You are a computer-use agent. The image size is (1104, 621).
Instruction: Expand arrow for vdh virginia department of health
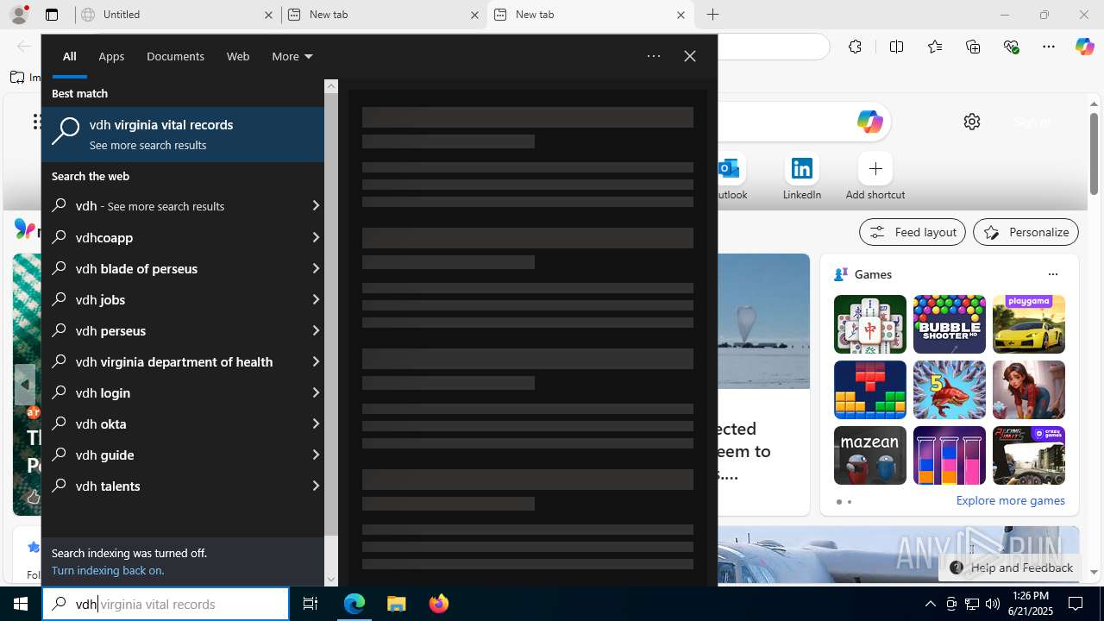coord(316,361)
